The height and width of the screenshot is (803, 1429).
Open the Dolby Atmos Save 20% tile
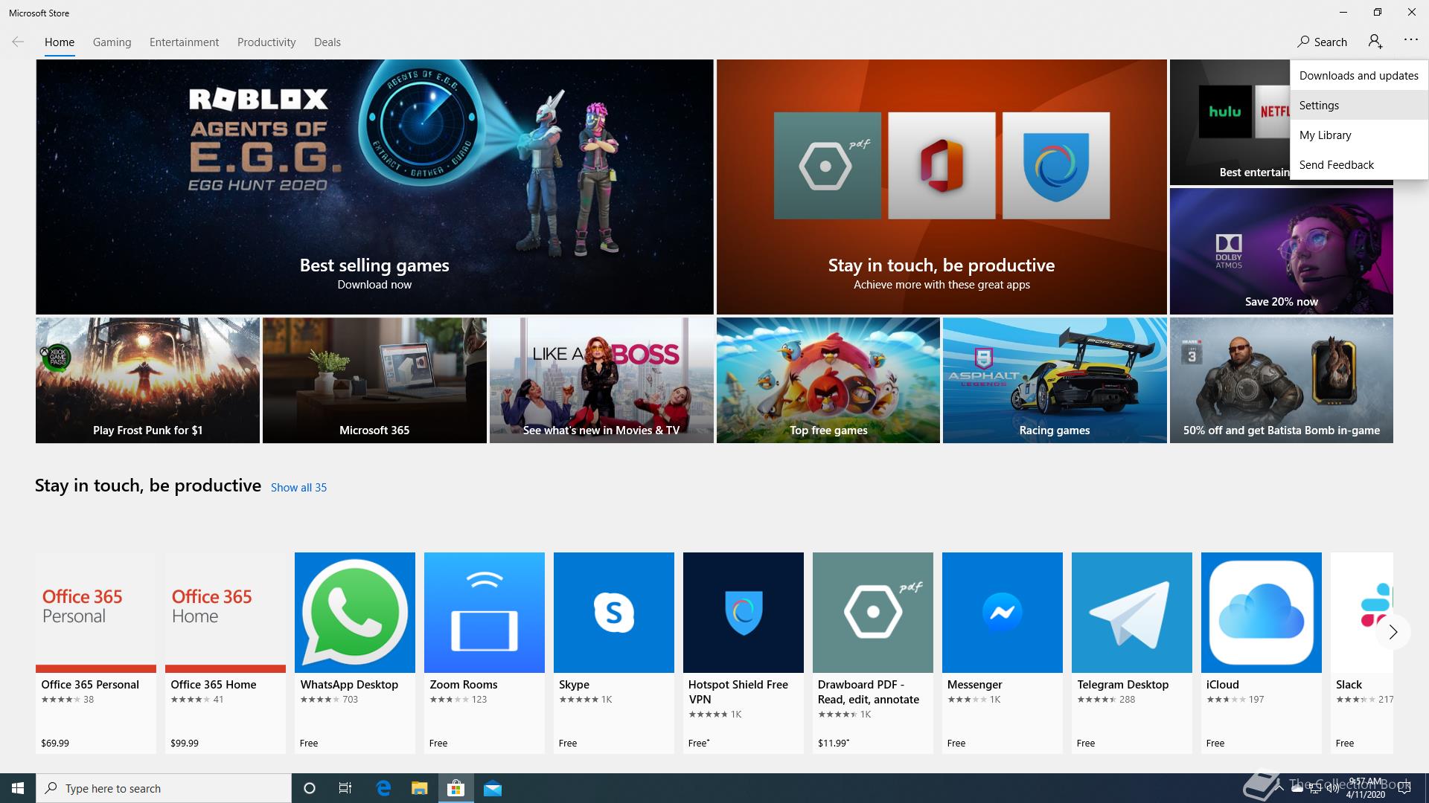point(1282,251)
